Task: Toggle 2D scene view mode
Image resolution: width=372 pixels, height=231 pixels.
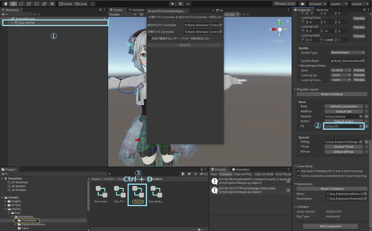Action: 141,14
